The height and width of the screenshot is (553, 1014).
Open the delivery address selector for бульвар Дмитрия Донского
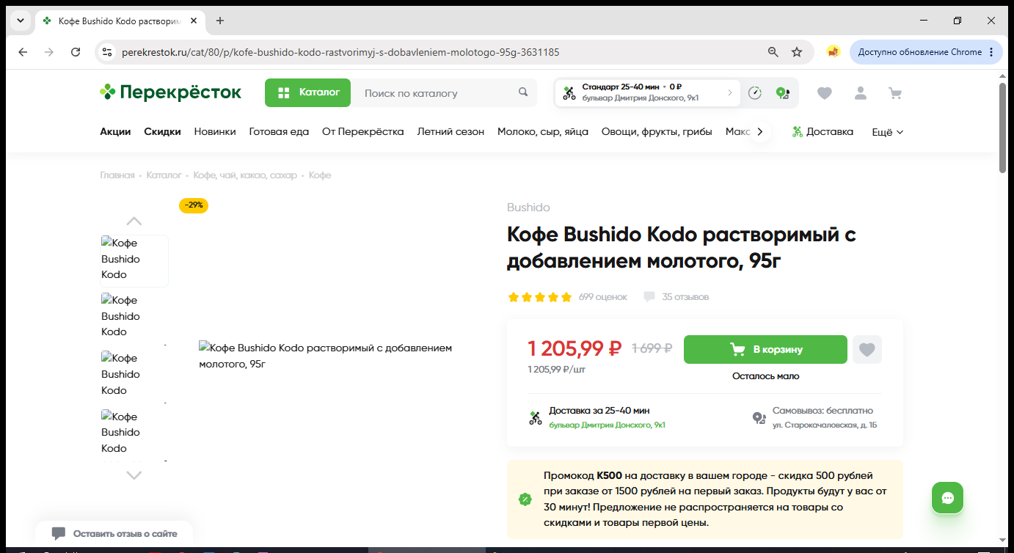[x=647, y=92]
